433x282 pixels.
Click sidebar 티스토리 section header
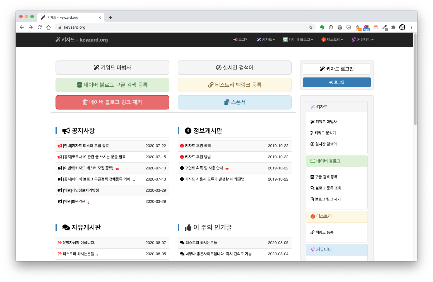coord(337,216)
